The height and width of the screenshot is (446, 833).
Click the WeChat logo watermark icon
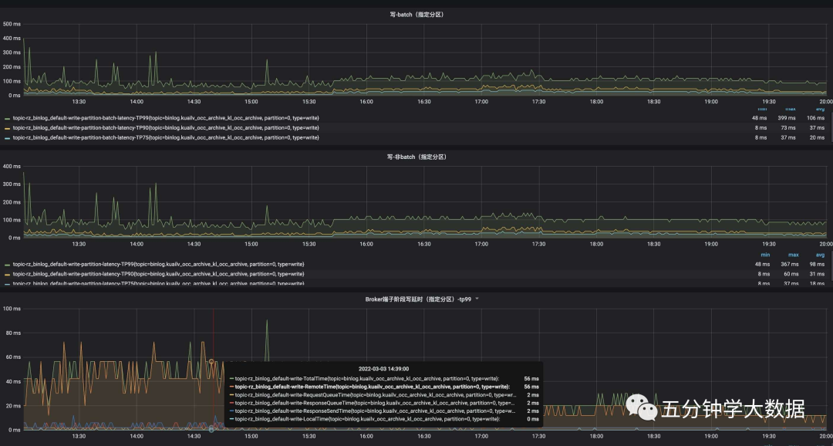[640, 408]
